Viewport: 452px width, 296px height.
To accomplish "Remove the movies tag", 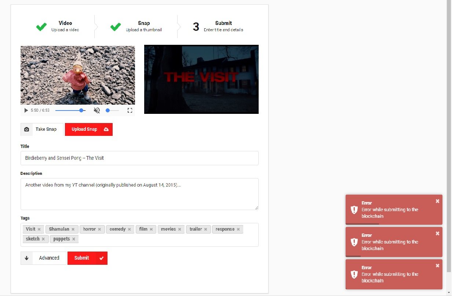I will [179, 229].
